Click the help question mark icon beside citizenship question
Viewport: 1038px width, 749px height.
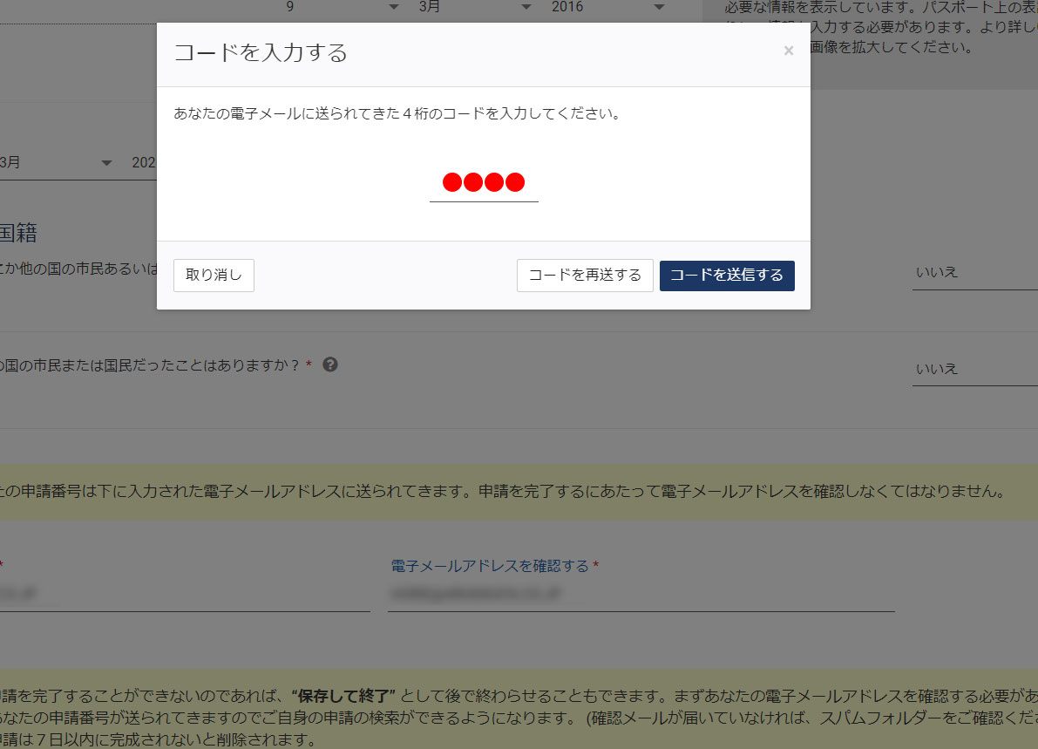(329, 364)
